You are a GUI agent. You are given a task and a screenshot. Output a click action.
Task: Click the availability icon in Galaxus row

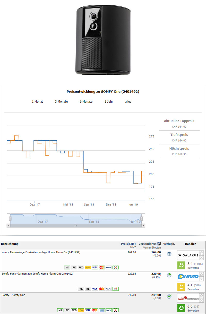169,254
